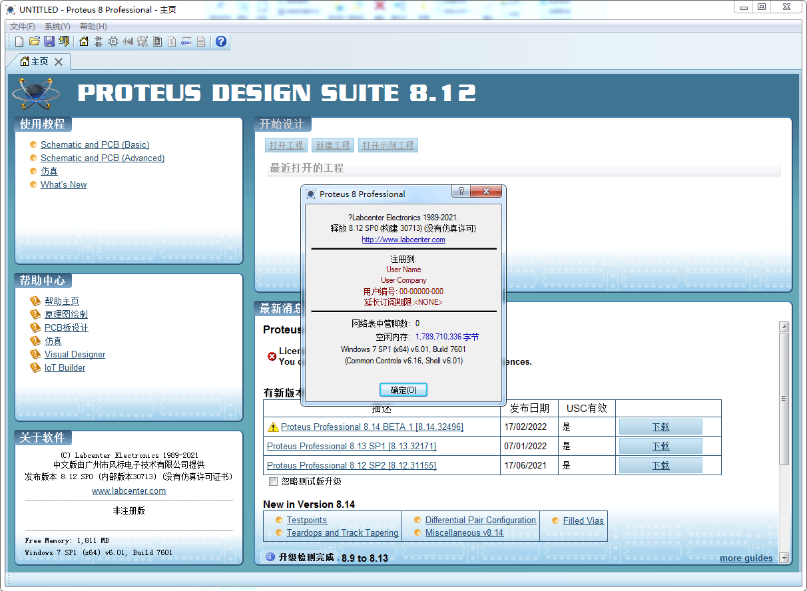Open Schematic and PCB (Basic) tutorial
Image resolution: width=807 pixels, height=591 pixels.
click(x=95, y=144)
